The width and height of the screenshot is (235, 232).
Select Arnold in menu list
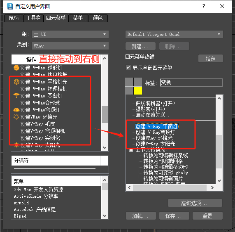(x=21, y=203)
